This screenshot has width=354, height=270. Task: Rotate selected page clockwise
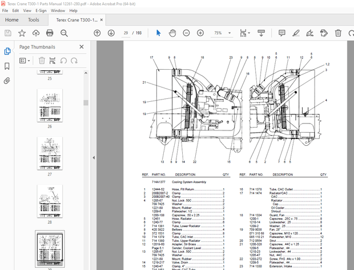73,60
